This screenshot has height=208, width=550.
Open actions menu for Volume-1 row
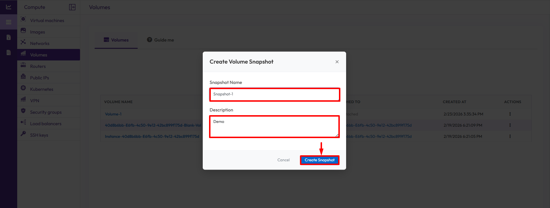pos(510,114)
